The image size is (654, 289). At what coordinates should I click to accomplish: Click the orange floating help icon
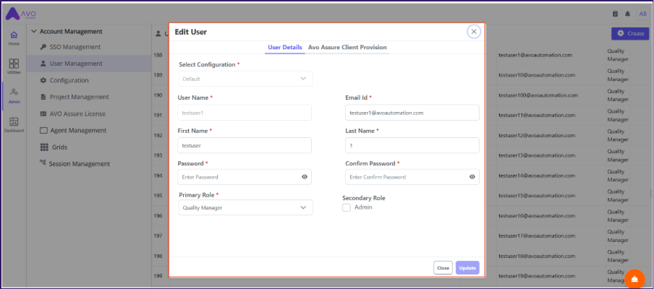[x=634, y=279]
